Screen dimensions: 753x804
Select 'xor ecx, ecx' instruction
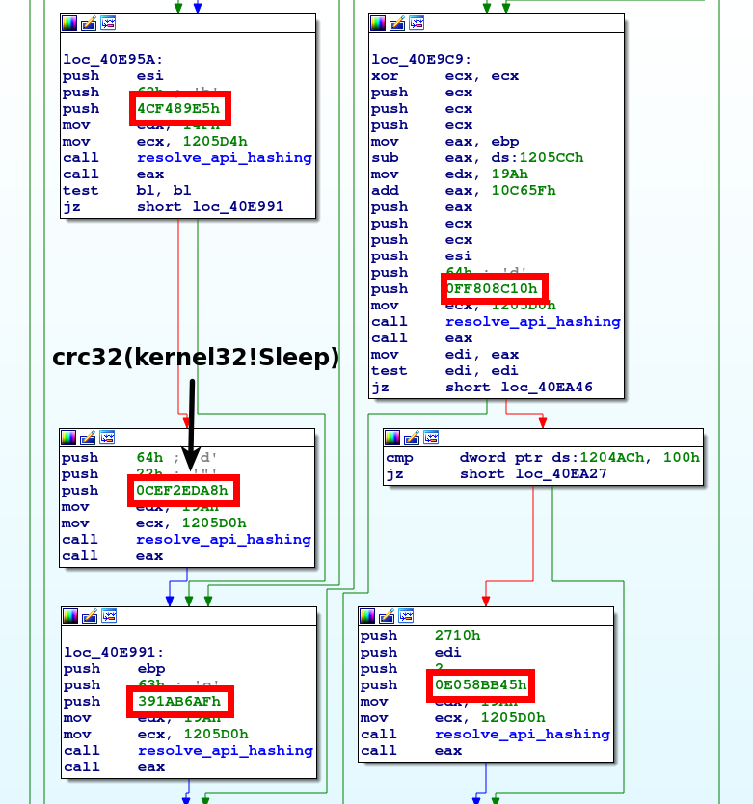tap(445, 76)
